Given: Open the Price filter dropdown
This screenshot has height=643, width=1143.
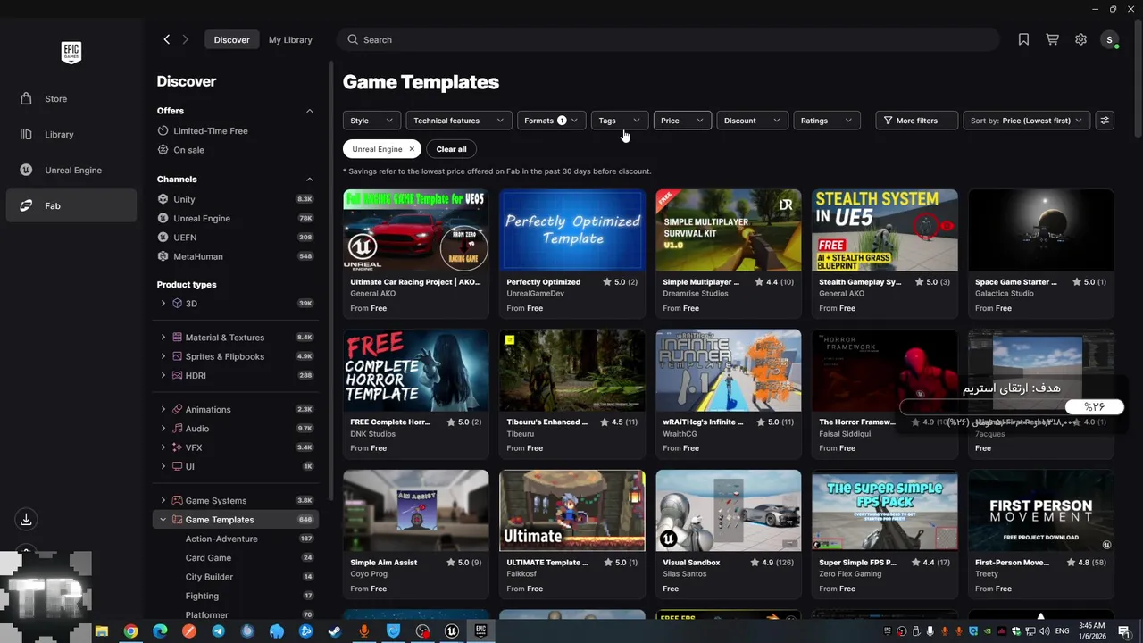Looking at the screenshot, I should pos(682,121).
